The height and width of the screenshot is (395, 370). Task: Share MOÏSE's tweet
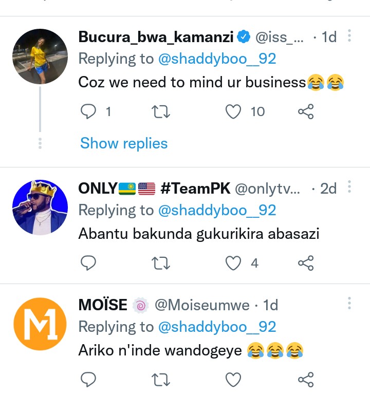point(306,380)
